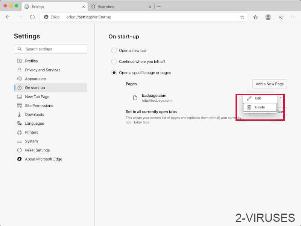
Task: Open Printers settings
Action: click(x=50, y=132)
